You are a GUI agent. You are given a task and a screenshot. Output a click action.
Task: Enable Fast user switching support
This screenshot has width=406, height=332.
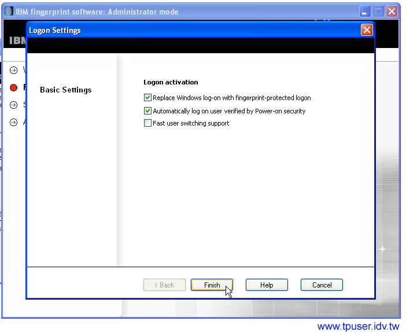click(x=147, y=123)
